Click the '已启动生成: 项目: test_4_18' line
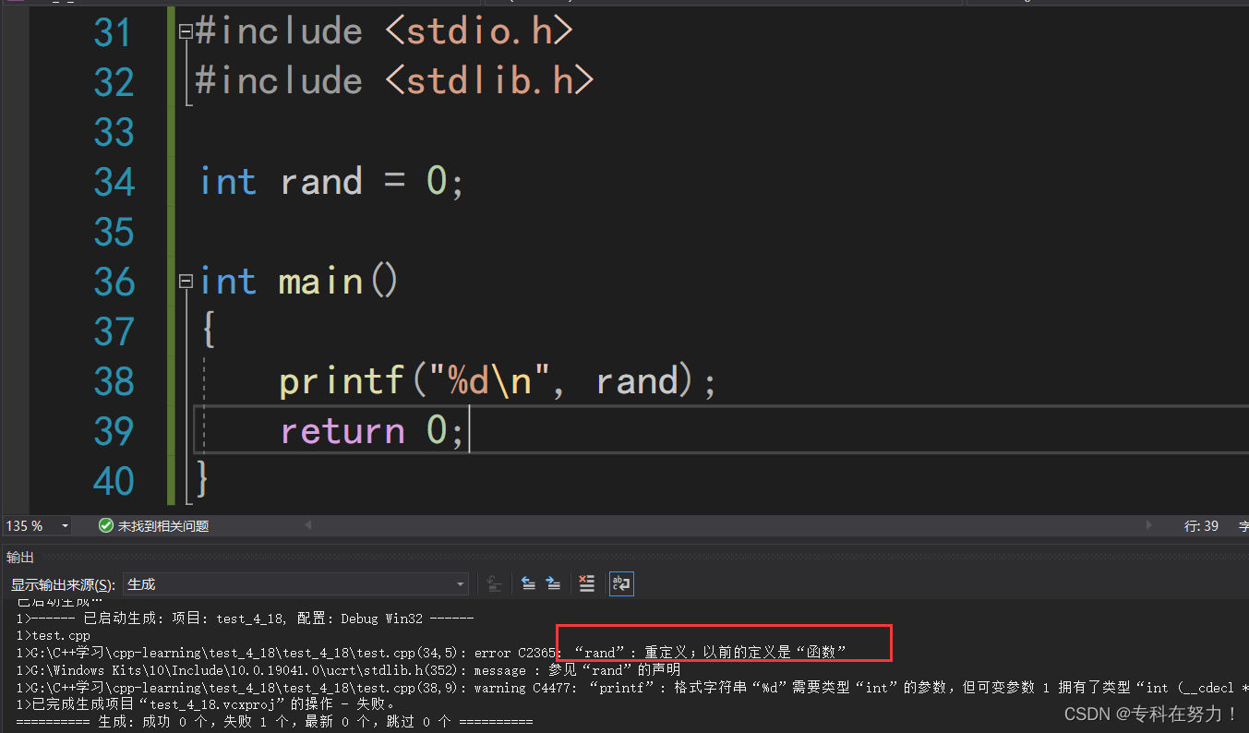 click(245, 618)
